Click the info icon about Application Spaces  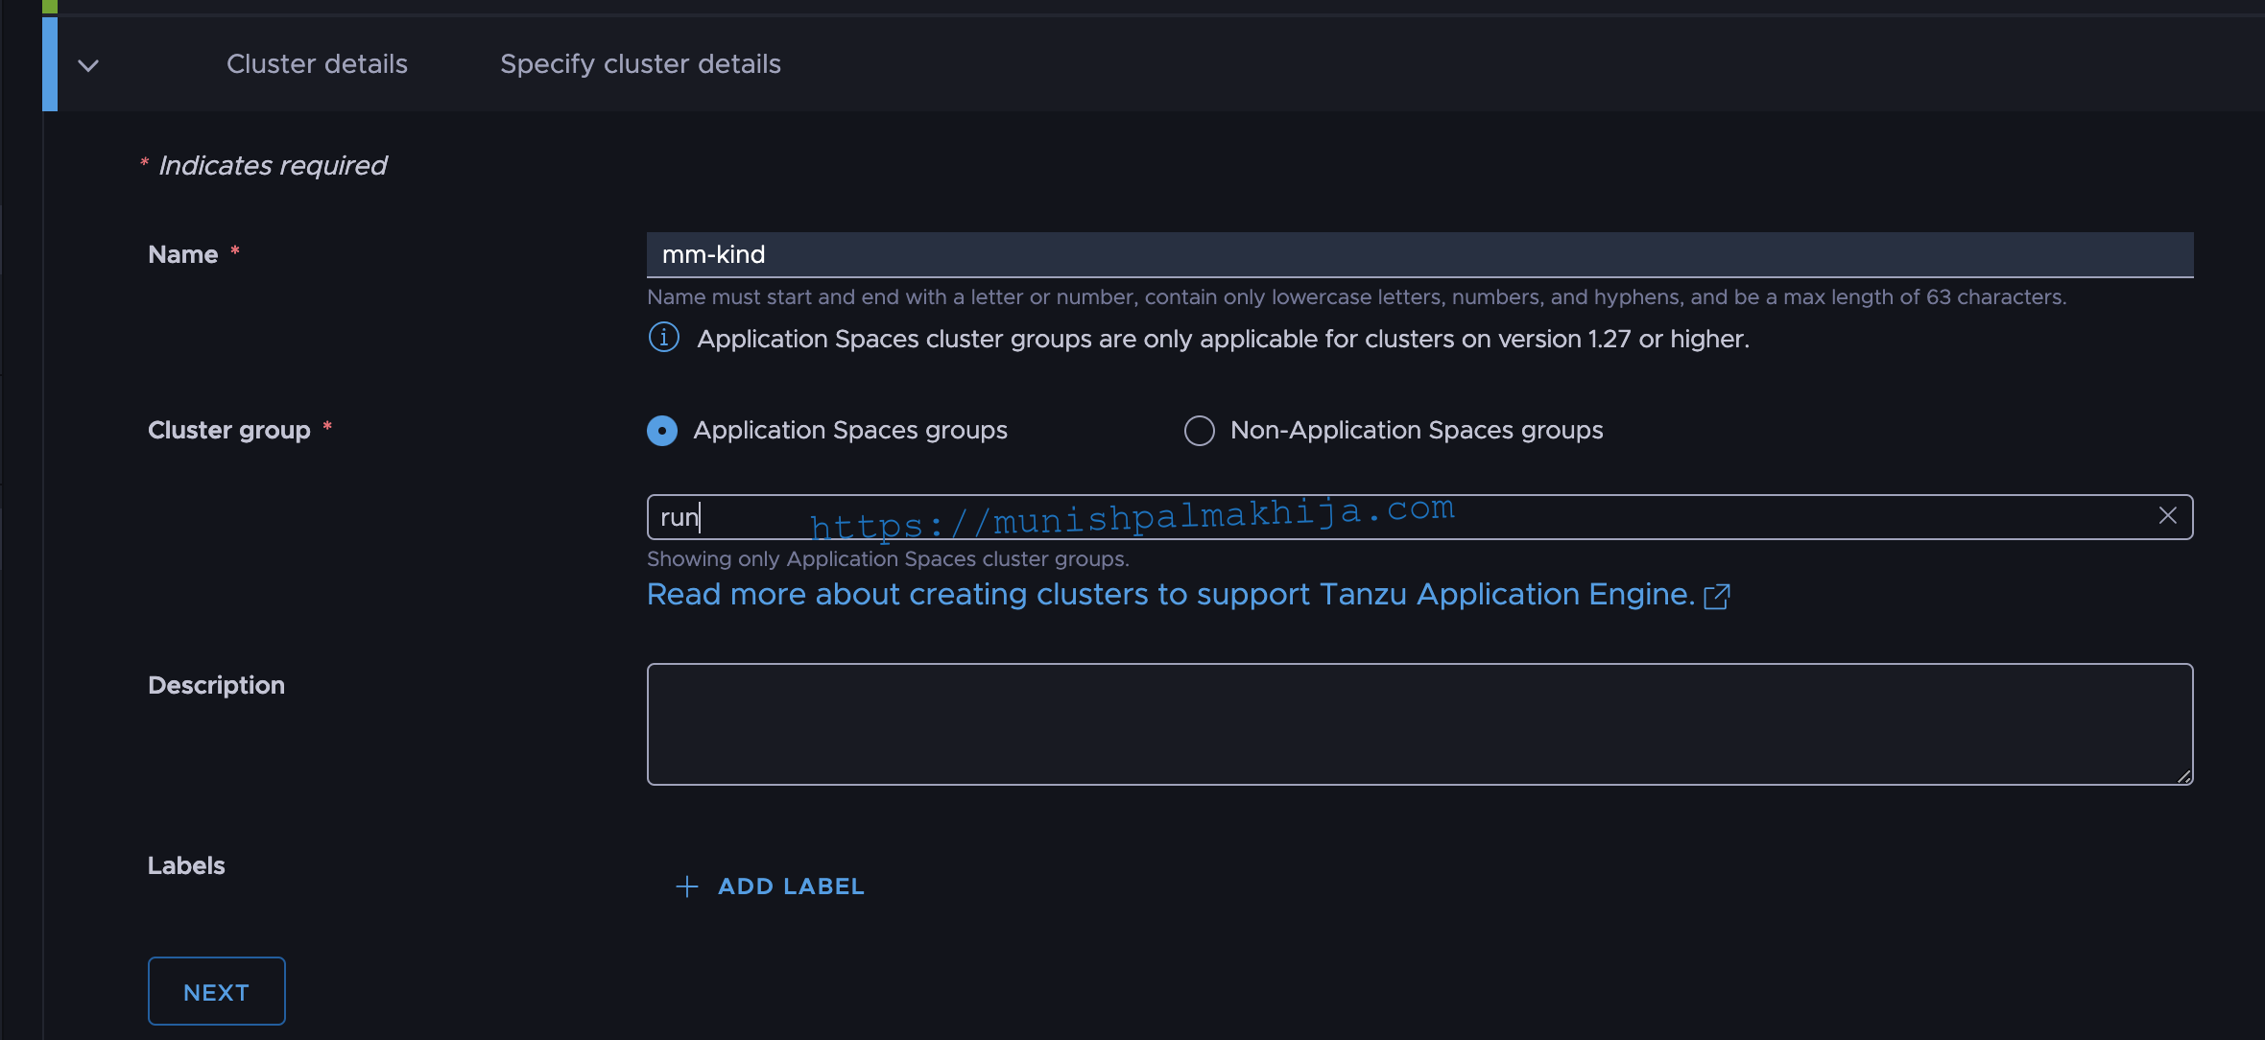[664, 338]
